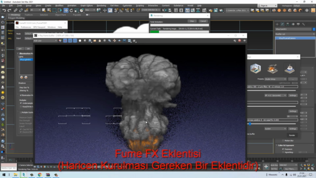Toggle the Motion blur checkbox

[x=283, y=140]
